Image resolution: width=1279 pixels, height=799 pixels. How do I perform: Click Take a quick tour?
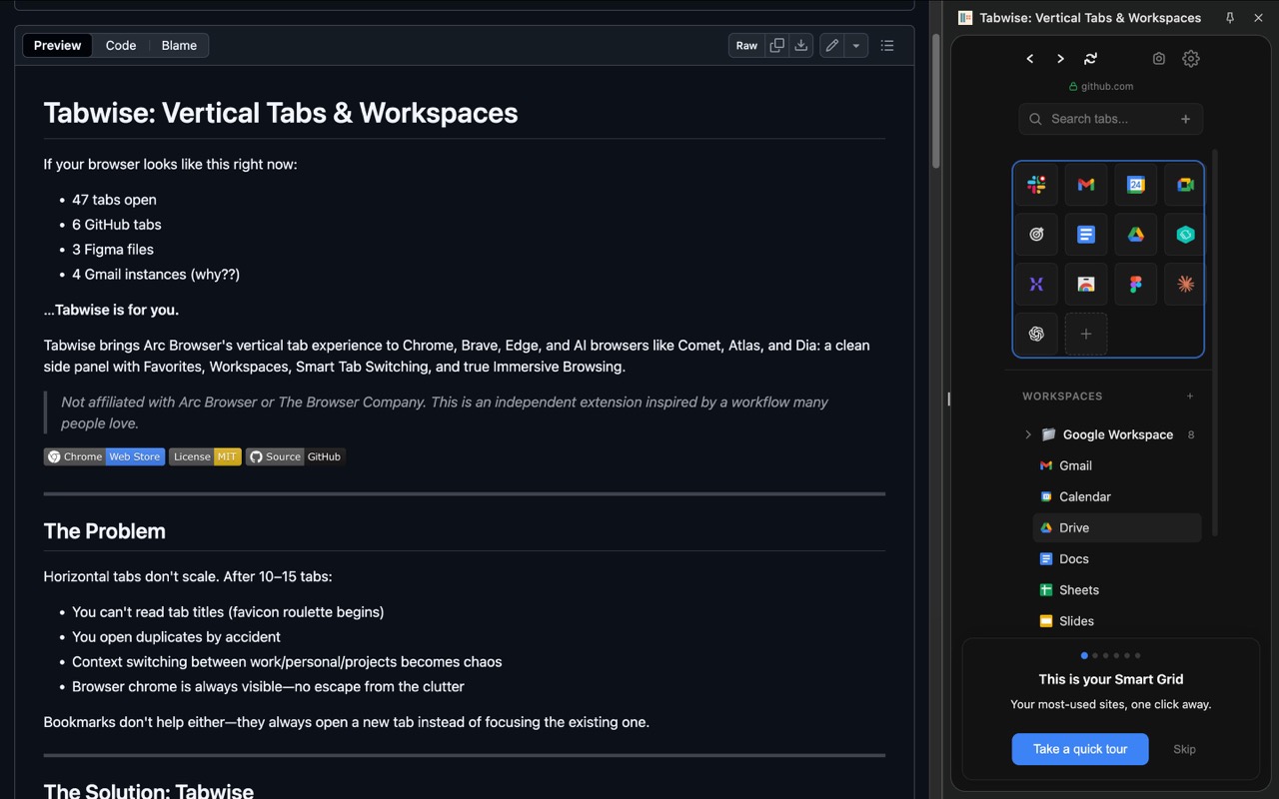[x=1080, y=749]
